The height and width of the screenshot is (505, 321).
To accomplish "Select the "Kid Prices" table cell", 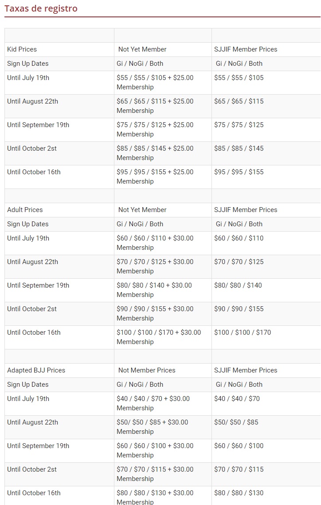I will (x=22, y=49).
